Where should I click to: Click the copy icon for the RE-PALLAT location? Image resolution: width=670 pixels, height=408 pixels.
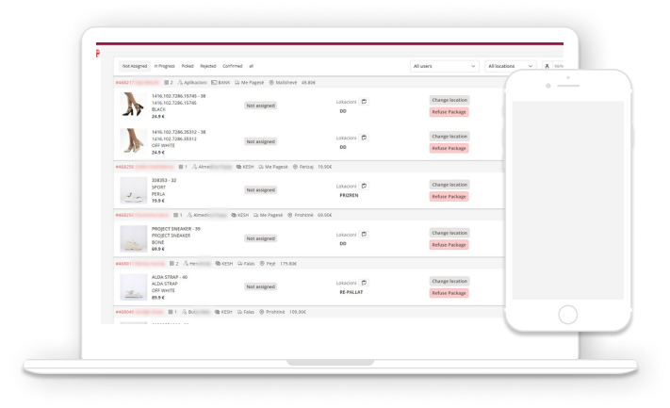[x=364, y=282]
